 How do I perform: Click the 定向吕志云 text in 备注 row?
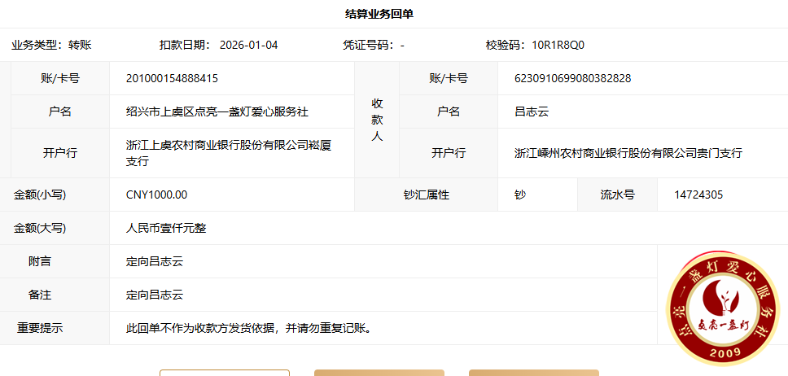point(155,295)
